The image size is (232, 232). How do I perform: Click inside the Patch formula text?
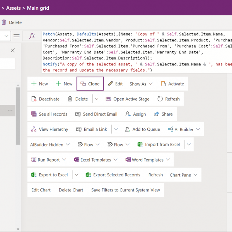(x=137, y=52)
